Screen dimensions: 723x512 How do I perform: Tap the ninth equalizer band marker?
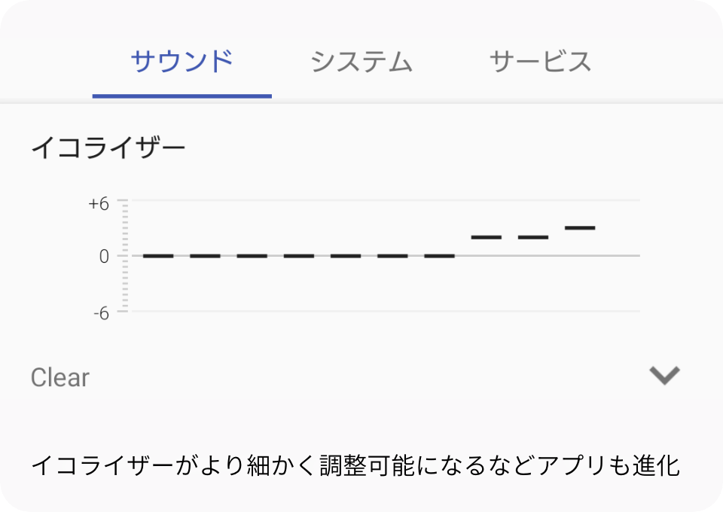click(x=533, y=237)
